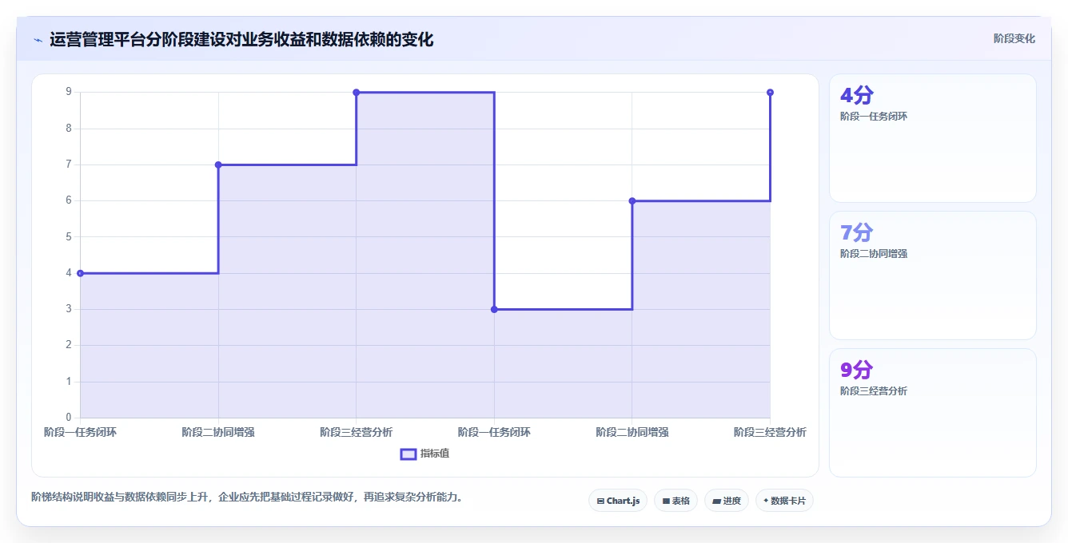The width and height of the screenshot is (1068, 543).
Task: Click the data point at value 7
Action: (x=218, y=164)
